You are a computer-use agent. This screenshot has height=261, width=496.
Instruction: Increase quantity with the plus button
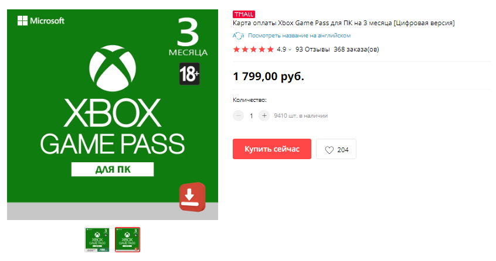(x=264, y=115)
